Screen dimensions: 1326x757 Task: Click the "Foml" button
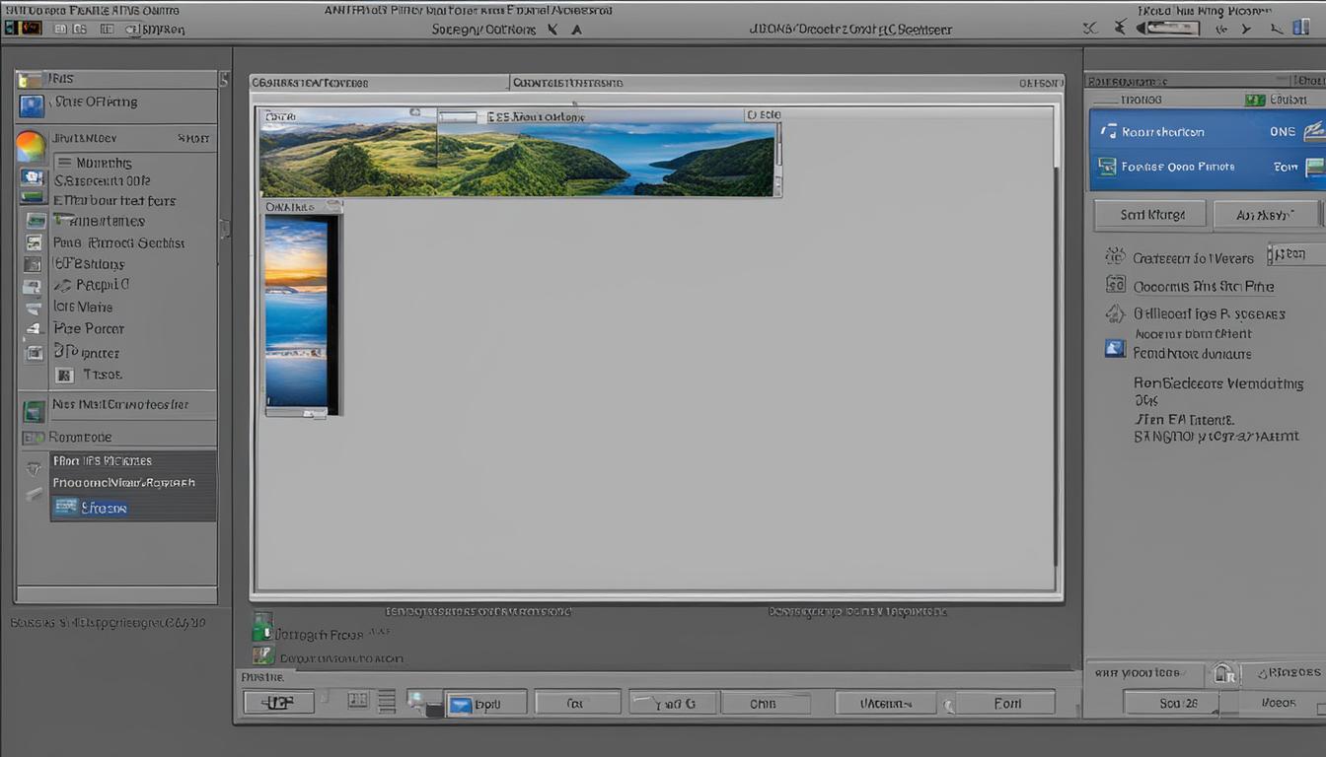click(x=1006, y=704)
